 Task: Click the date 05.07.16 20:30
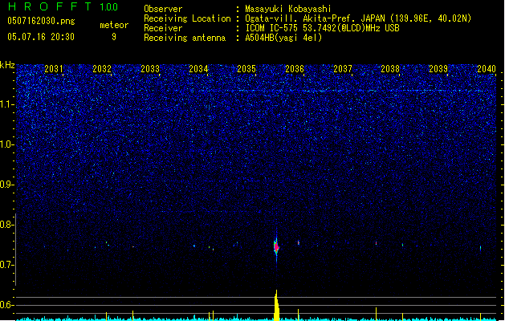[41, 37]
